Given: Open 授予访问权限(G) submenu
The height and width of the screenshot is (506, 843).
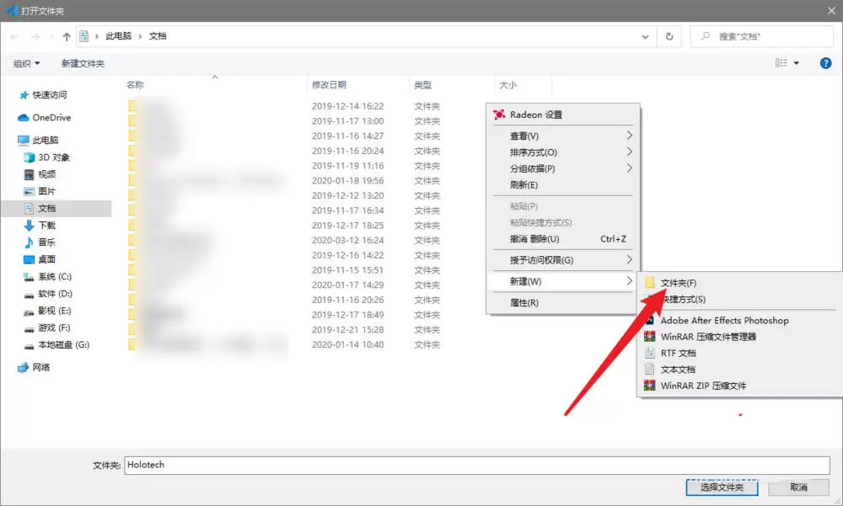Looking at the screenshot, I should (563, 260).
